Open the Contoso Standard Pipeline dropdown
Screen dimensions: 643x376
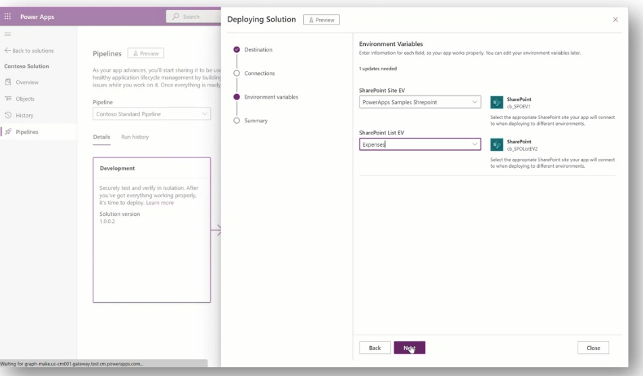coord(151,114)
